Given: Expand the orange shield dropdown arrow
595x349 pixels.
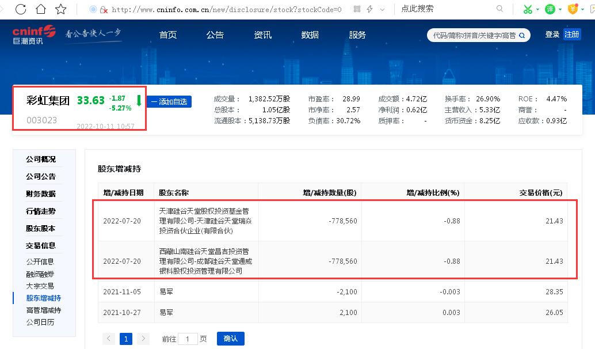Looking at the screenshot, I should (x=582, y=9).
